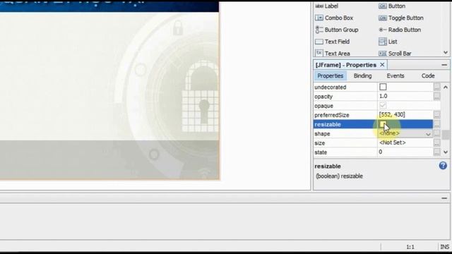Select the undecorated property name
Image resolution: width=452 pixels, height=254 pixels.
point(331,87)
